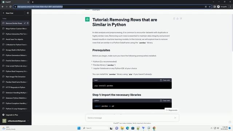Click Upgrade to Plus

(15, 115)
